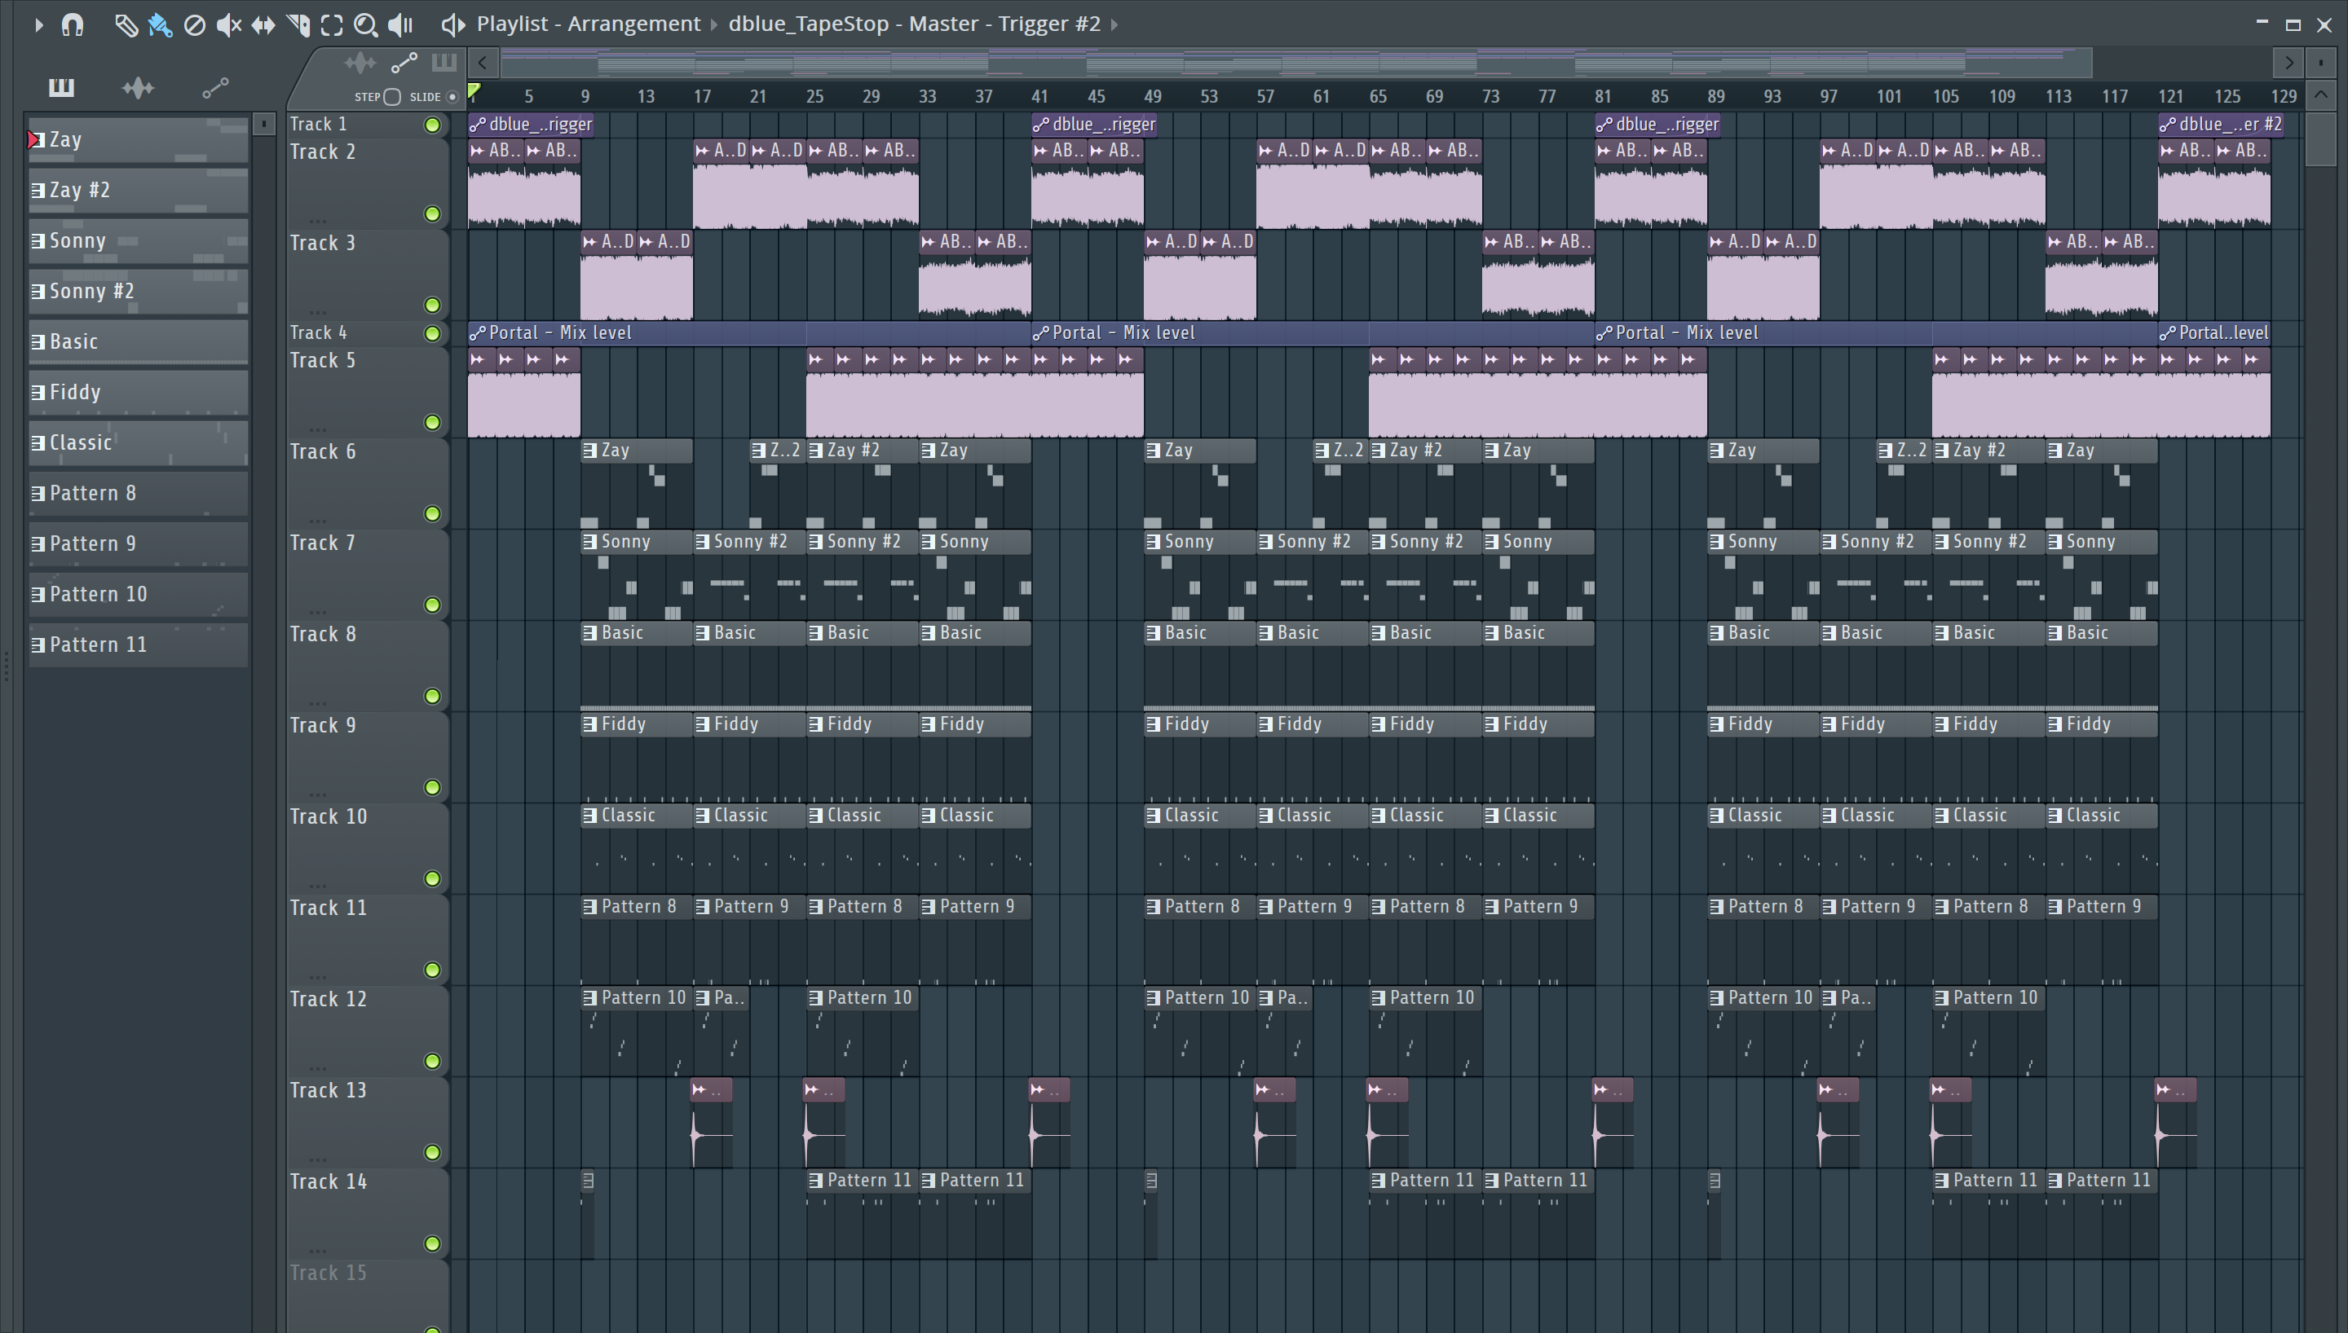Select the Zay #2 pattern in picker
The height and width of the screenshot is (1333, 2348).
click(139, 191)
